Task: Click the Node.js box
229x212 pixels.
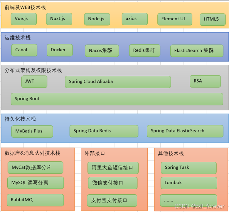Action: [97, 19]
